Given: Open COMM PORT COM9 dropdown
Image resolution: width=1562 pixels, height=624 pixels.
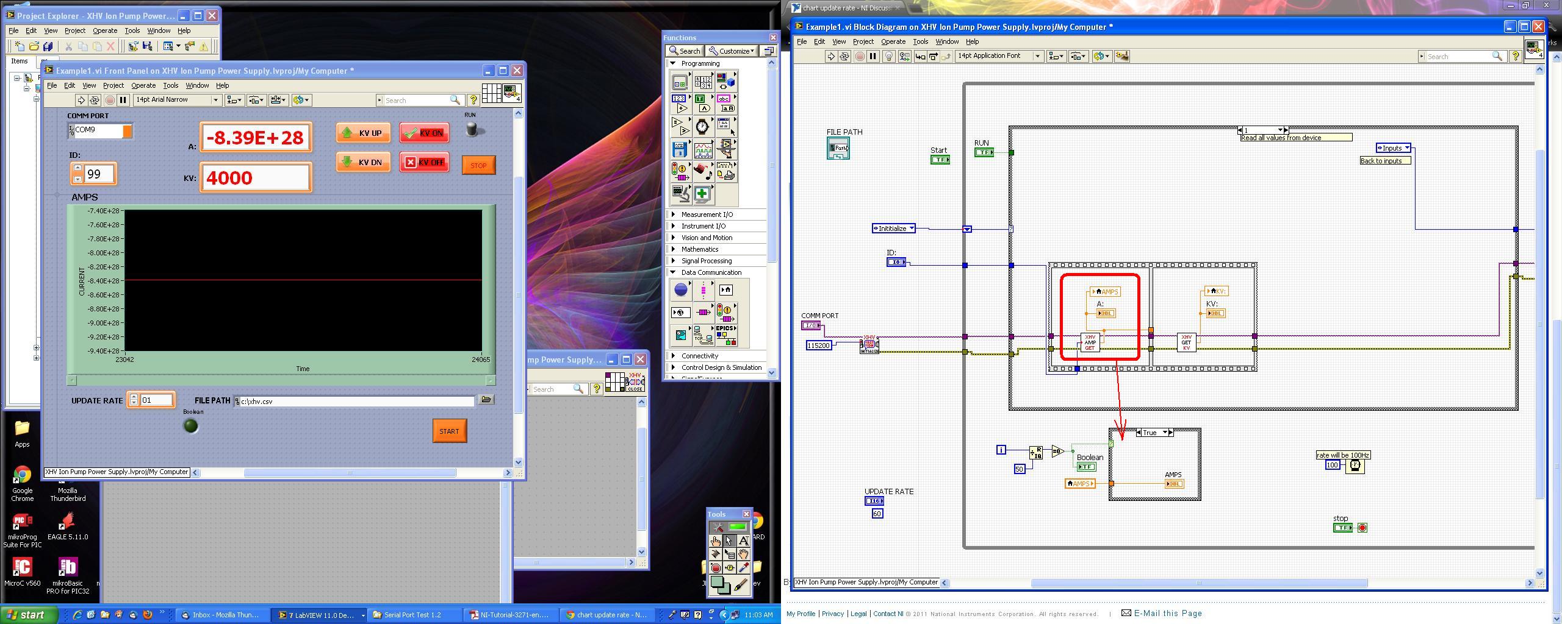Looking at the screenshot, I should [x=127, y=130].
